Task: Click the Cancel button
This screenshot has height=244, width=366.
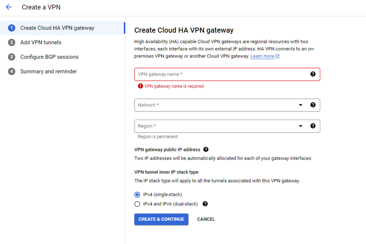Action: [206, 219]
